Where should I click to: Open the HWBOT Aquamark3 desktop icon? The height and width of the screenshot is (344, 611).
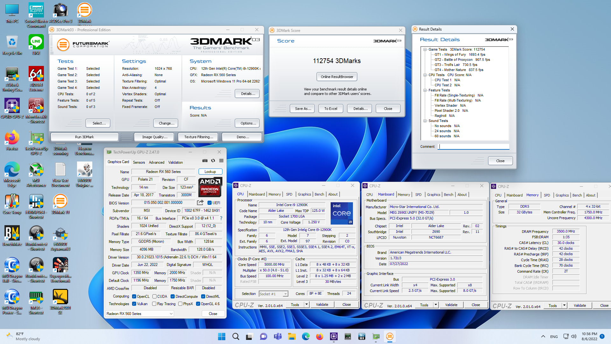(x=60, y=238)
